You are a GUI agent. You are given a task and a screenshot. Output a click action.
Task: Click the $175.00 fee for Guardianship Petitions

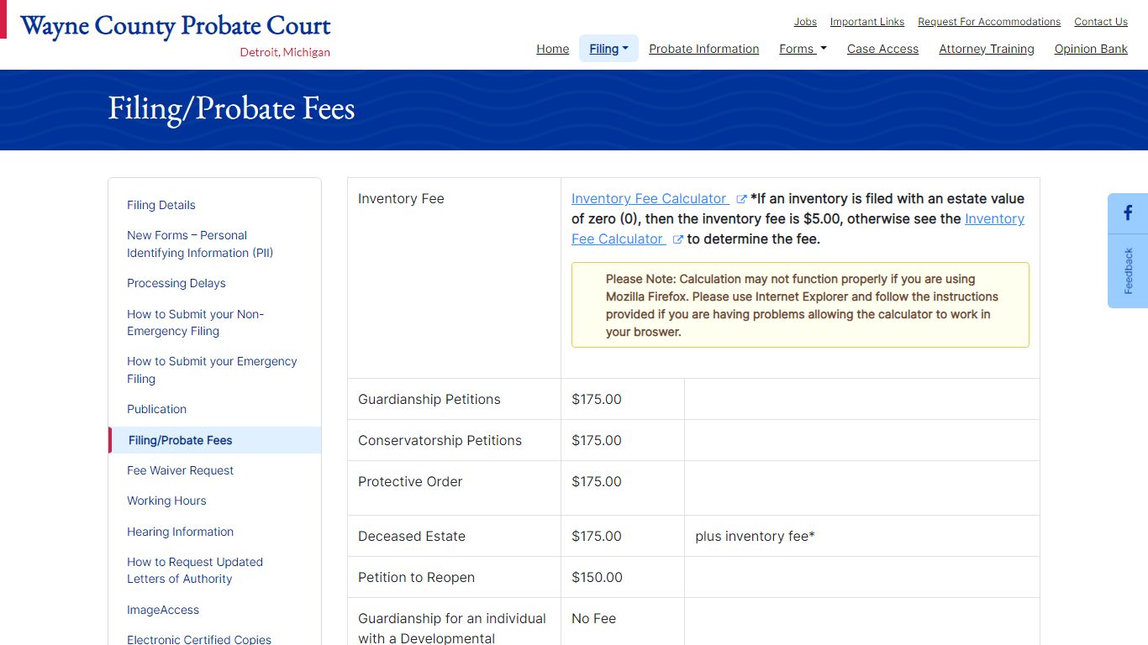point(597,399)
